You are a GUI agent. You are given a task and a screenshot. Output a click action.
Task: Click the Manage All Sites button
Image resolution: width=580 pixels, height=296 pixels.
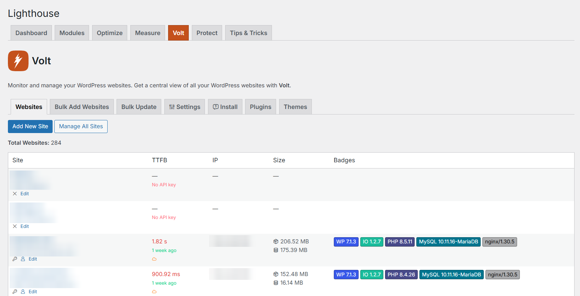pyautogui.click(x=81, y=126)
